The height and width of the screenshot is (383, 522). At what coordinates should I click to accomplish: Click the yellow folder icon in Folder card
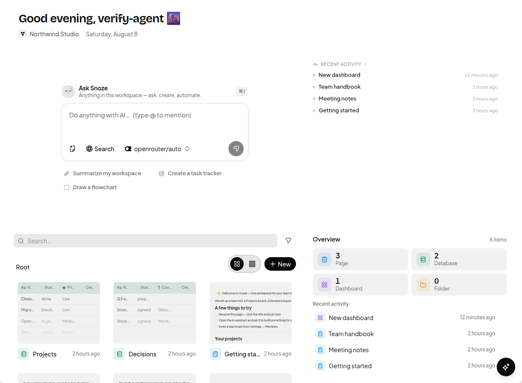(423, 285)
